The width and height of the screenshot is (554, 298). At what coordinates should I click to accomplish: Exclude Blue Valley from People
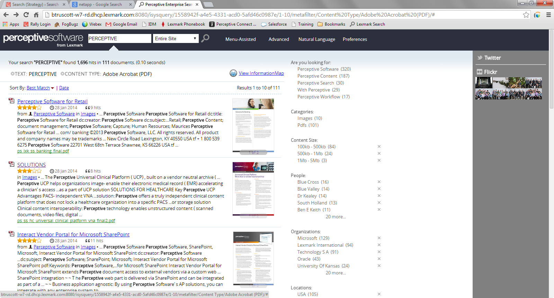point(379,189)
